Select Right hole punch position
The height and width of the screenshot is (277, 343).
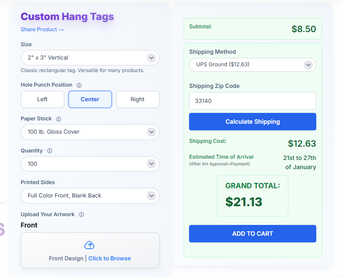[137, 99]
